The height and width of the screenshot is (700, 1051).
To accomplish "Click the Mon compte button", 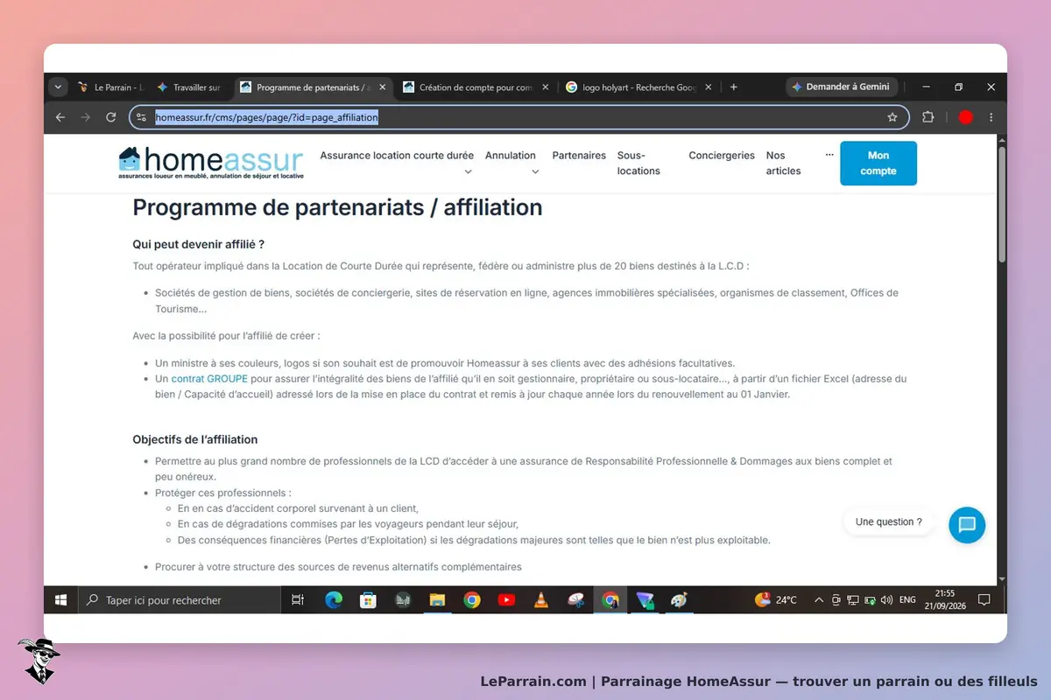I will pyautogui.click(x=878, y=164).
